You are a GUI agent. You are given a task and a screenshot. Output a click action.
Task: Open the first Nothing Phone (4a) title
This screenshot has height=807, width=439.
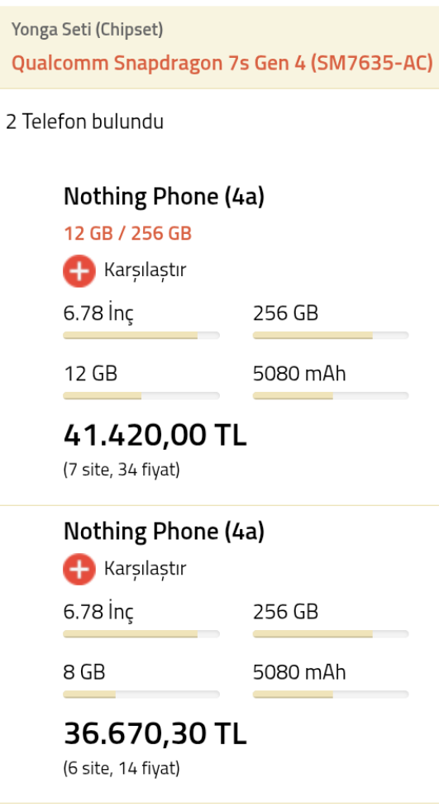[x=164, y=197]
